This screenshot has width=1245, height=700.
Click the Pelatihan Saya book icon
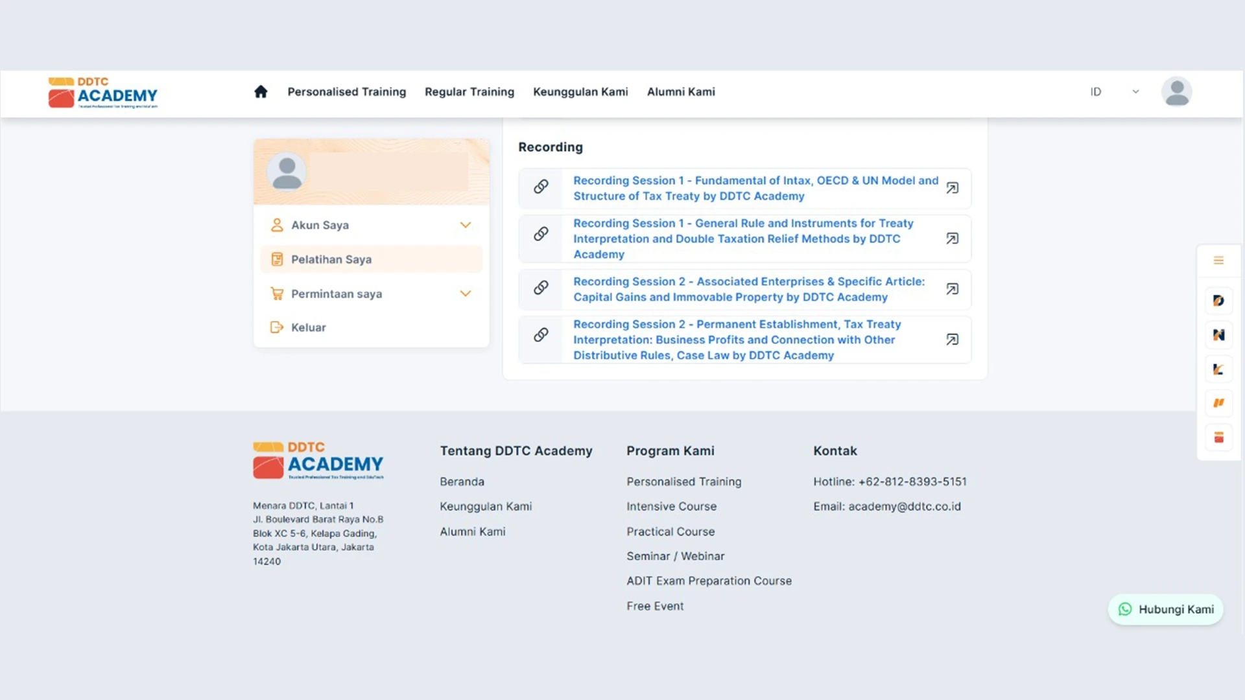tap(277, 259)
